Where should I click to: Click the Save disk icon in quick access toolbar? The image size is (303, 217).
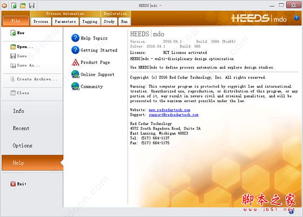[x=32, y=5]
